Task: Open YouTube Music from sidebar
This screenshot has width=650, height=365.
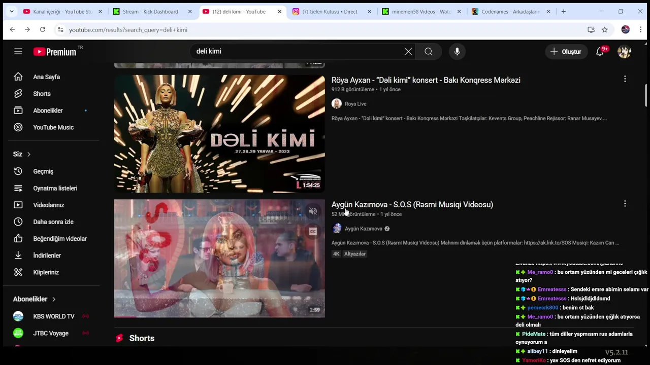Action: point(53,127)
